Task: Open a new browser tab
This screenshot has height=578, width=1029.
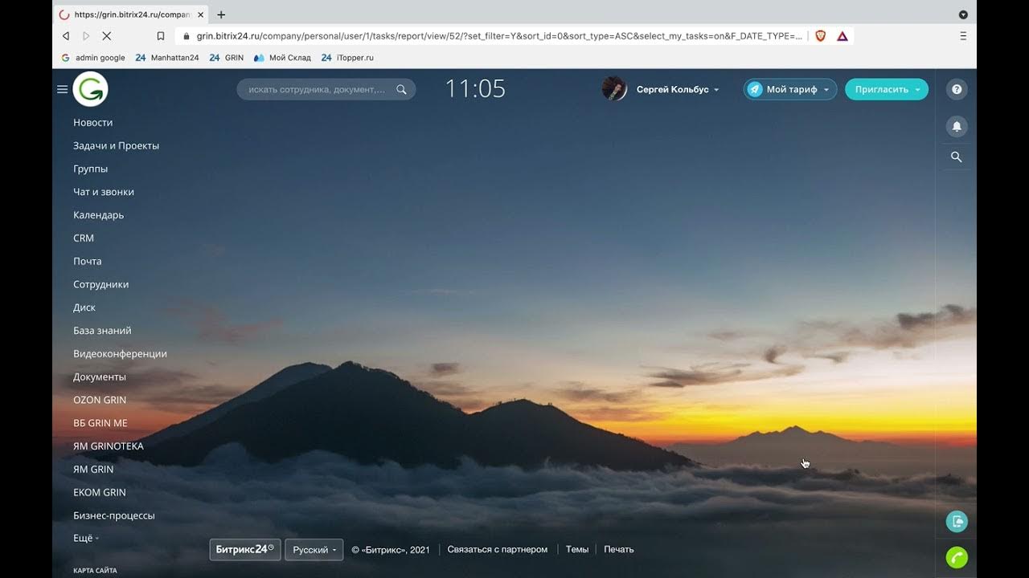Action: click(x=221, y=14)
